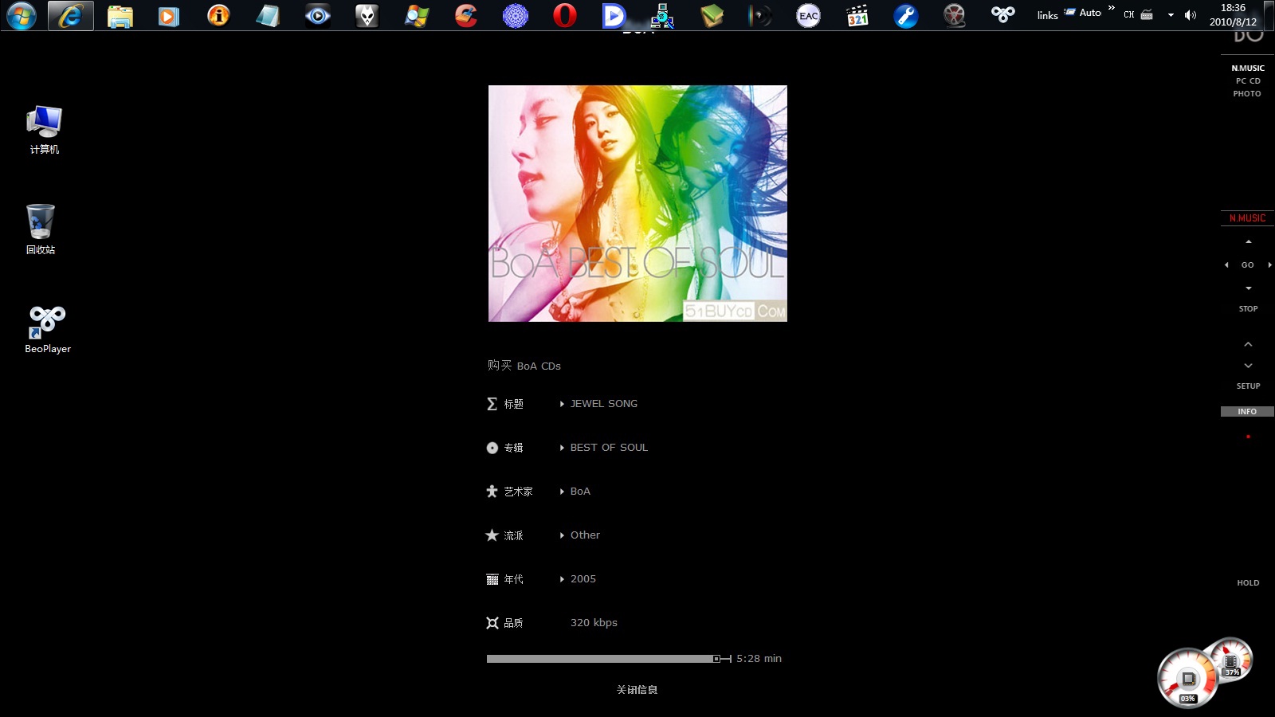Stop playback with the STOP button

pyautogui.click(x=1249, y=309)
